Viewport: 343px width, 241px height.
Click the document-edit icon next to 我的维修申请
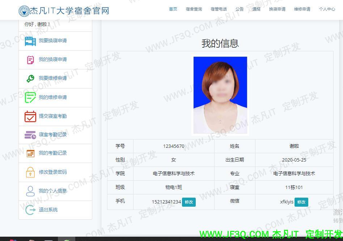pos(30,97)
